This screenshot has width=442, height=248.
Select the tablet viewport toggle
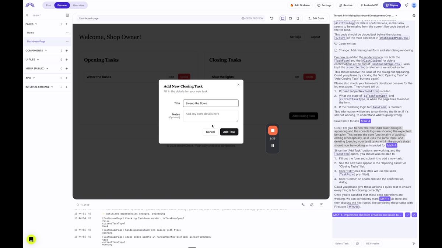click(x=290, y=18)
